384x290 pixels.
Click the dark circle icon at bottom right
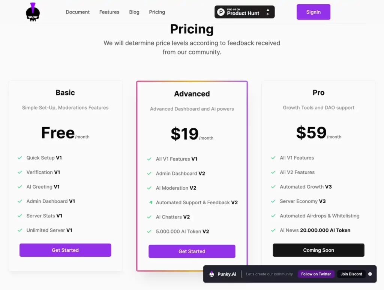[x=369, y=274]
